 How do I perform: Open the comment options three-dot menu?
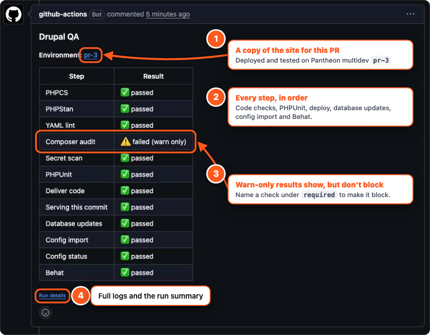pyautogui.click(x=410, y=14)
